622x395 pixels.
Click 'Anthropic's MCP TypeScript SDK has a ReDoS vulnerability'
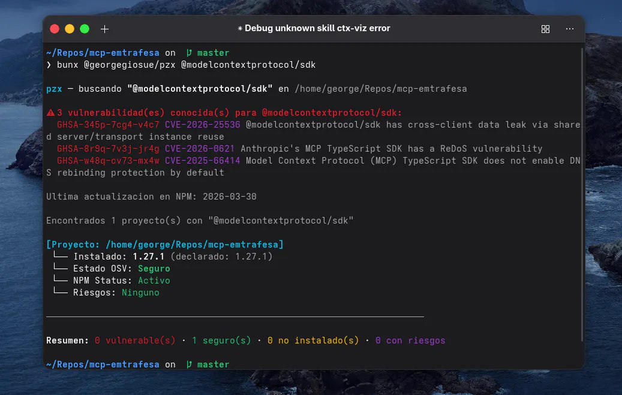coord(391,149)
